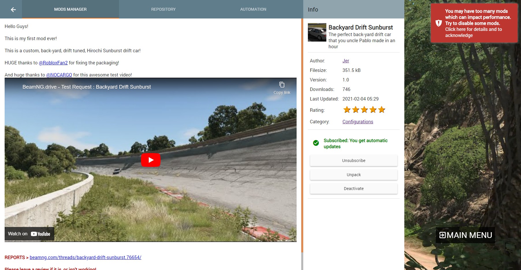Click the Watch on YouTube button

click(x=29, y=234)
